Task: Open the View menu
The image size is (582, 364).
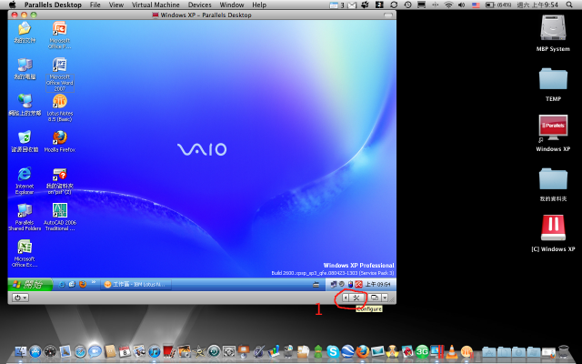Action: [x=116, y=5]
